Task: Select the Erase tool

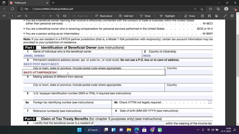Action: [x=190, y=16]
